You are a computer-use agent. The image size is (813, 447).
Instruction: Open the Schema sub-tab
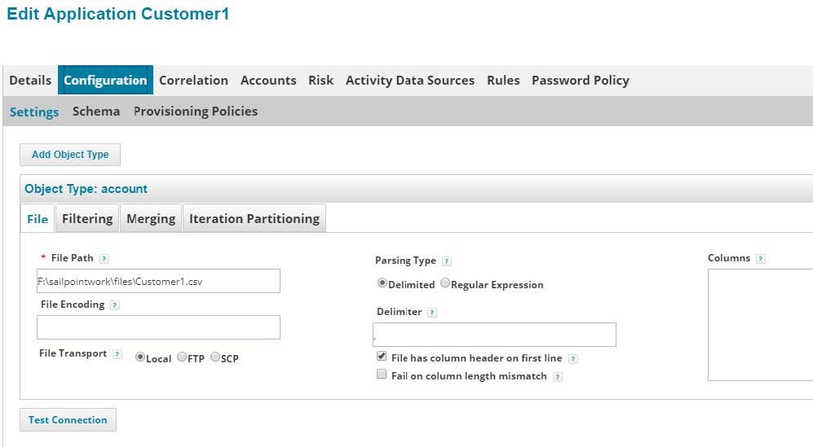[95, 112]
